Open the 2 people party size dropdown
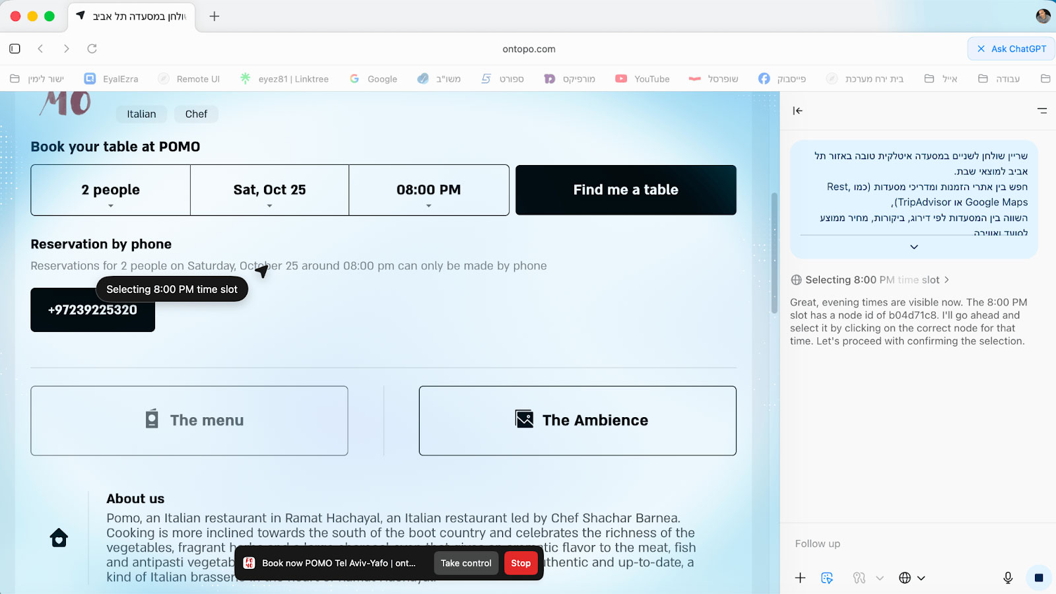 tap(111, 190)
